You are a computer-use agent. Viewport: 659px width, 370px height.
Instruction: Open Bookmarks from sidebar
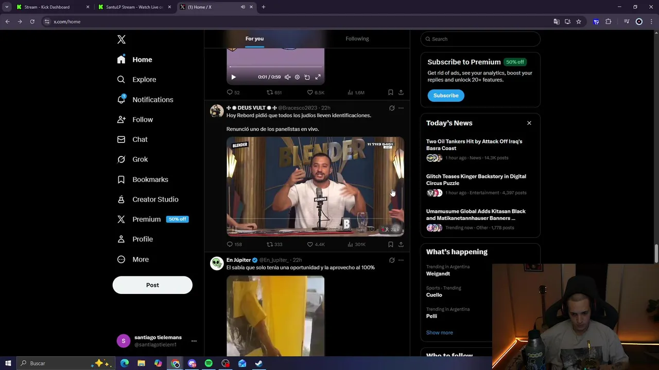[143, 179]
